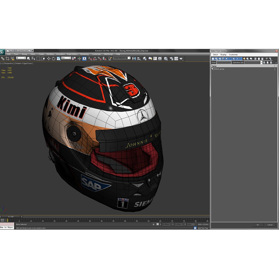Click the Render Production teapot icon
Viewport: 279px width, 279px height.
click(181, 58)
